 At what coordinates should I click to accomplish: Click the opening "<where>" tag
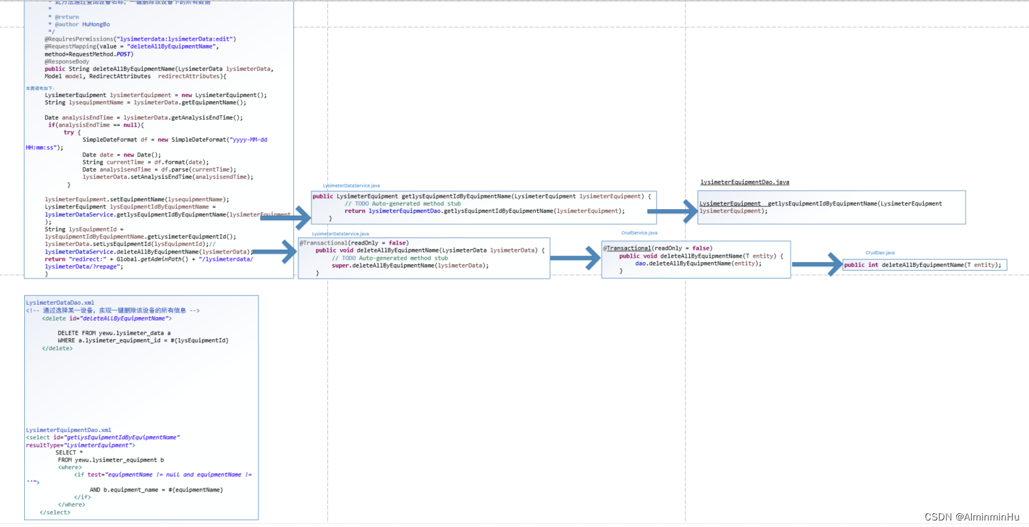pos(70,467)
